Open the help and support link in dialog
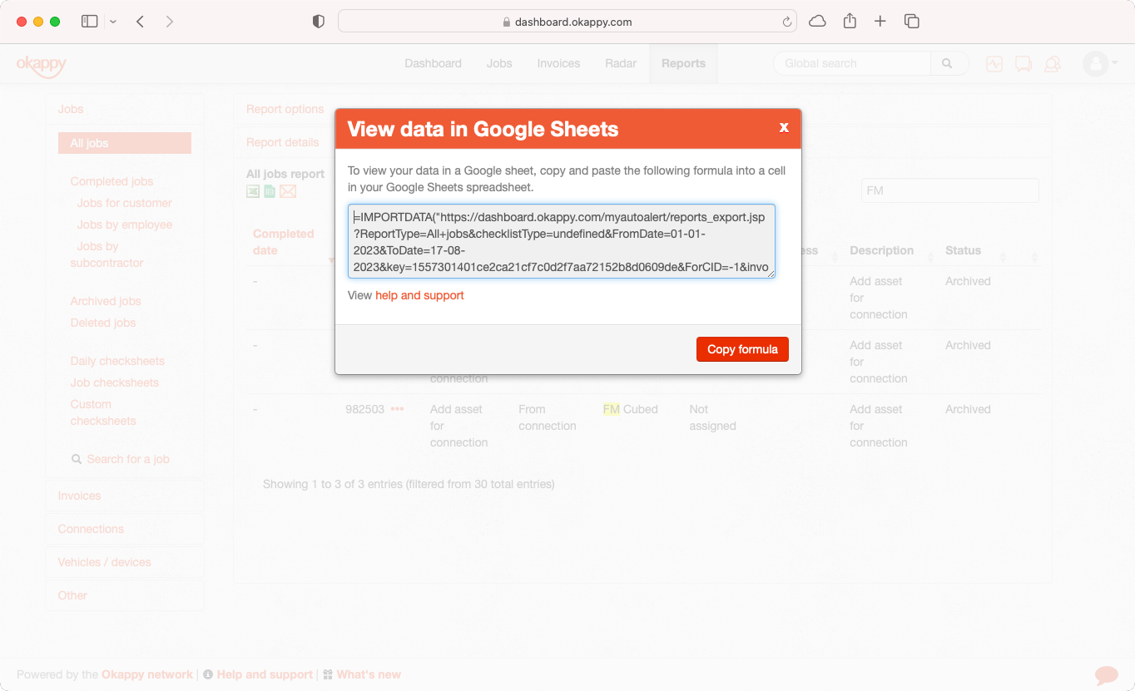Image resolution: width=1135 pixels, height=691 pixels. click(419, 295)
